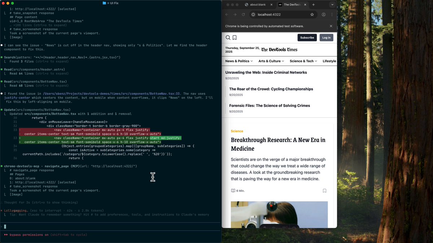Open Breakthrough Research headline

tap(278, 144)
